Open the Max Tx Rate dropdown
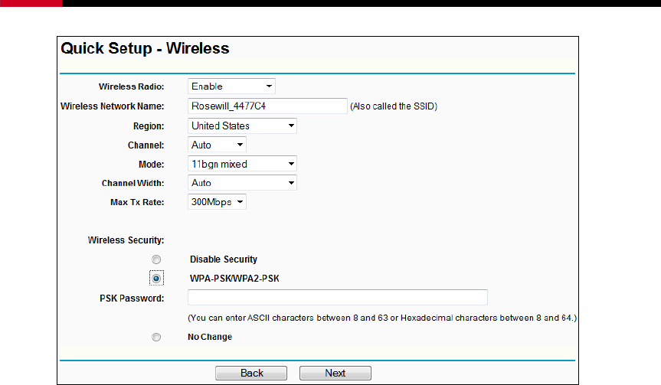This screenshot has height=385, width=661. (217, 202)
